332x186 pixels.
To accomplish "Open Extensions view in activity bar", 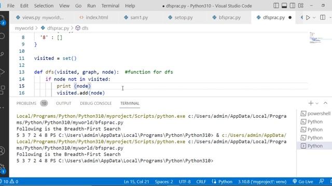I will [2, 90].
